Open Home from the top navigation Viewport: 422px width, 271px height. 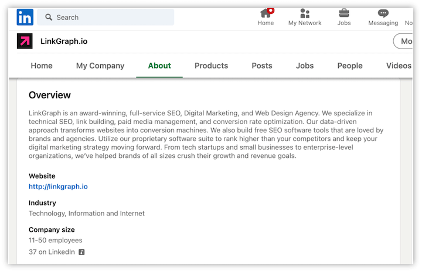coord(266,17)
